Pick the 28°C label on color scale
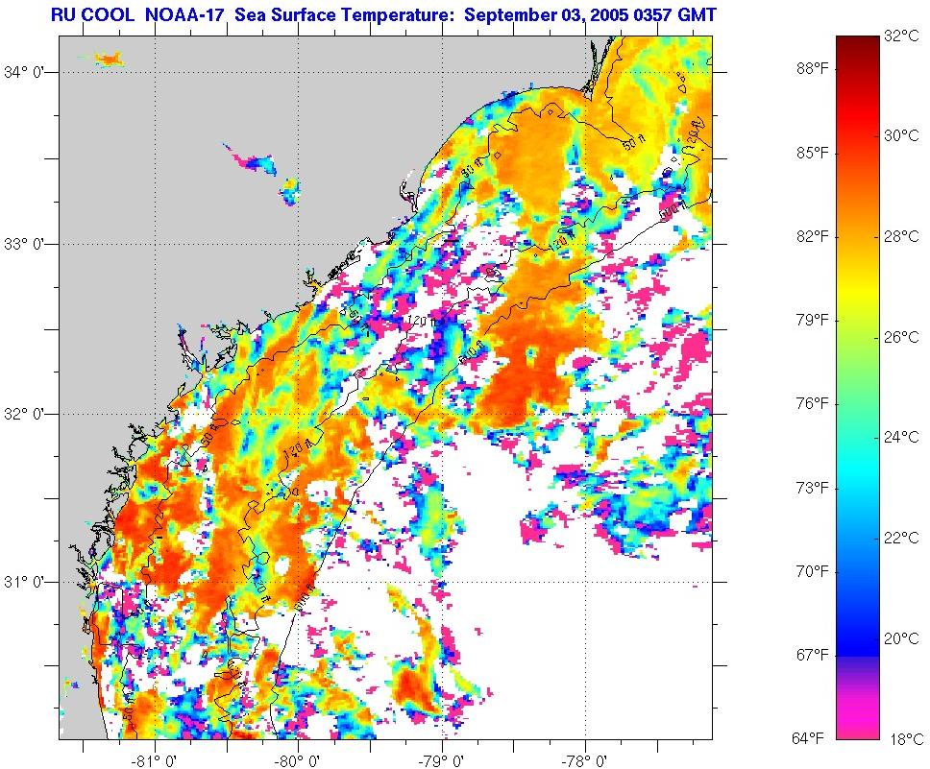930x769 pixels. [x=901, y=237]
